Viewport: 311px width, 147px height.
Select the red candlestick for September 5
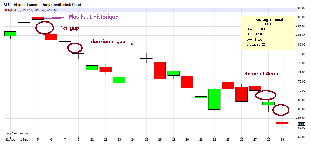pyautogui.click(x=38, y=18)
